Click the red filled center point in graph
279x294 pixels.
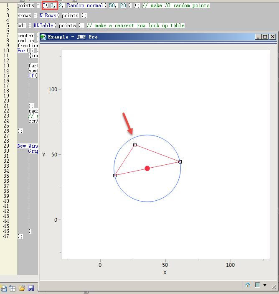pos(147,168)
